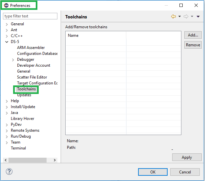Open Scatter File Editor preferences

[32, 77]
